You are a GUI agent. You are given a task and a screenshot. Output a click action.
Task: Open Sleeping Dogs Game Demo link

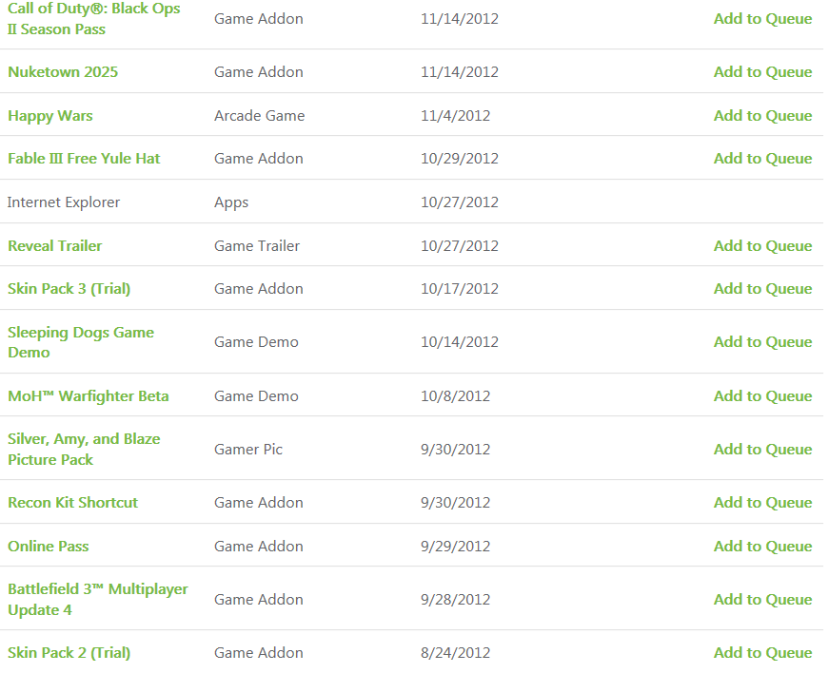80,342
